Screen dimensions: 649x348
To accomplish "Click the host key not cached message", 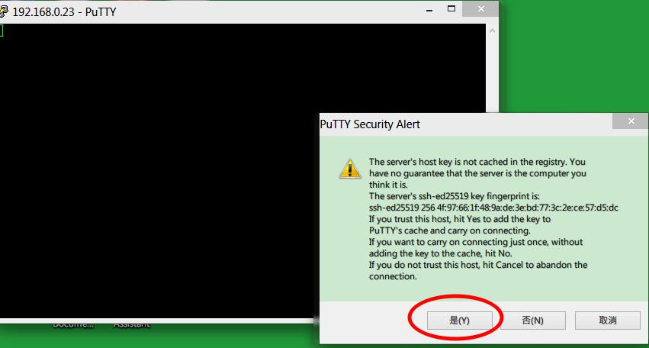I will pyautogui.click(x=477, y=173).
